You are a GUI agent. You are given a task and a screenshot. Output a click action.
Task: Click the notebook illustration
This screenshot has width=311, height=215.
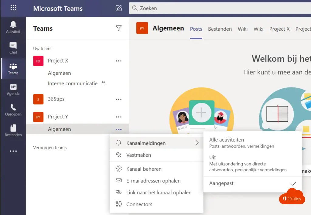(x=277, y=114)
